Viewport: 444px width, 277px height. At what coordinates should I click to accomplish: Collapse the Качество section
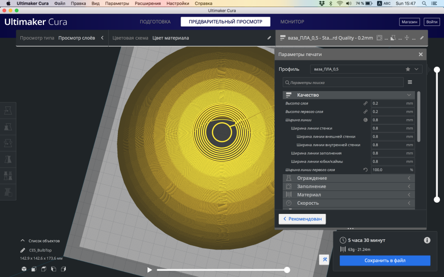[x=349, y=95]
